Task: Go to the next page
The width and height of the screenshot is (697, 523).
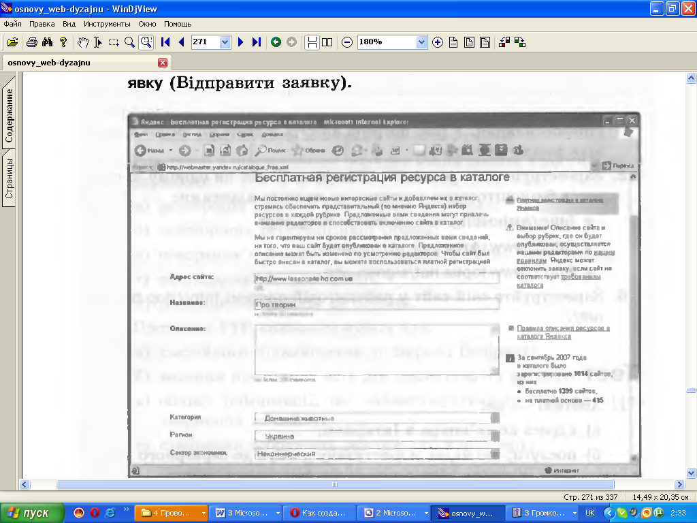Action: (x=240, y=42)
